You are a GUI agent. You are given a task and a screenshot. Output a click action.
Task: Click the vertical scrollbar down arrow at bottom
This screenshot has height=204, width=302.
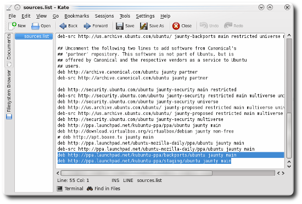[x=289, y=167]
